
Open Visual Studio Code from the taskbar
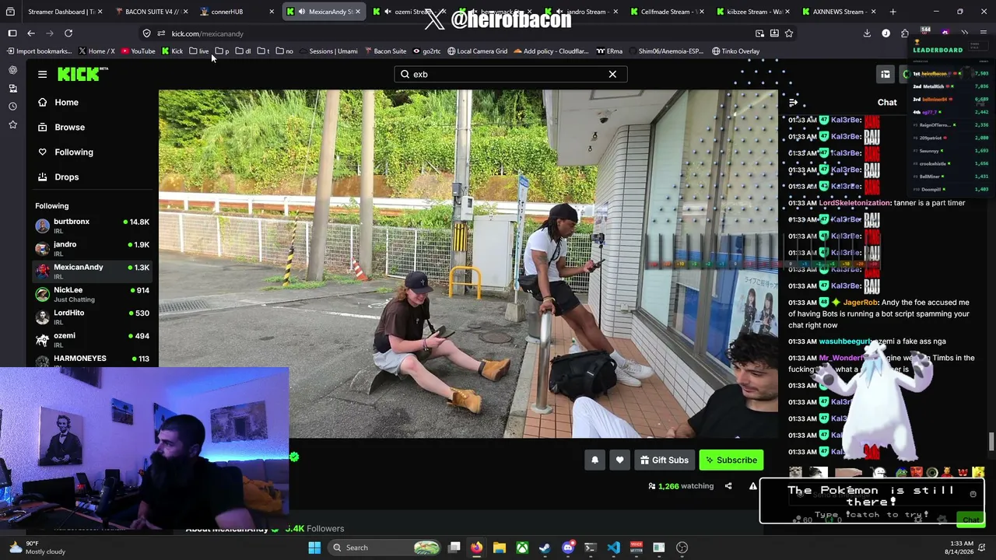tap(613, 548)
